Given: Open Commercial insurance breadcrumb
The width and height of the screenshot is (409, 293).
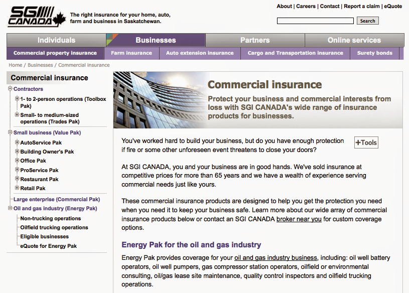Looking at the screenshot, I should (x=84, y=65).
